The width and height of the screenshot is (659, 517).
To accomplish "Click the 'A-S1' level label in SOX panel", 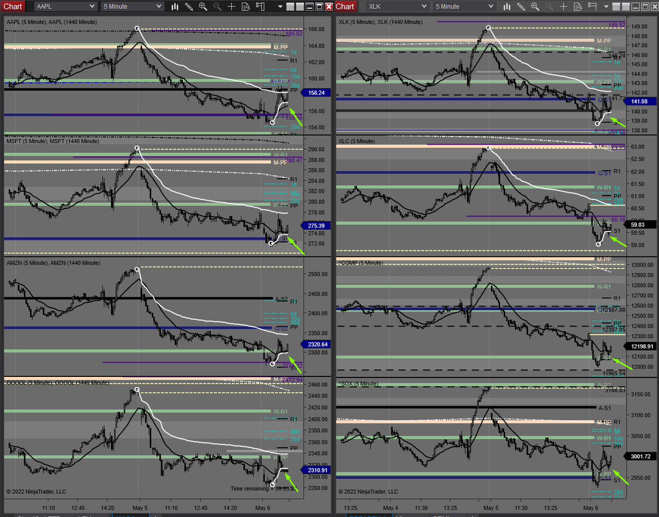I will pos(604,408).
